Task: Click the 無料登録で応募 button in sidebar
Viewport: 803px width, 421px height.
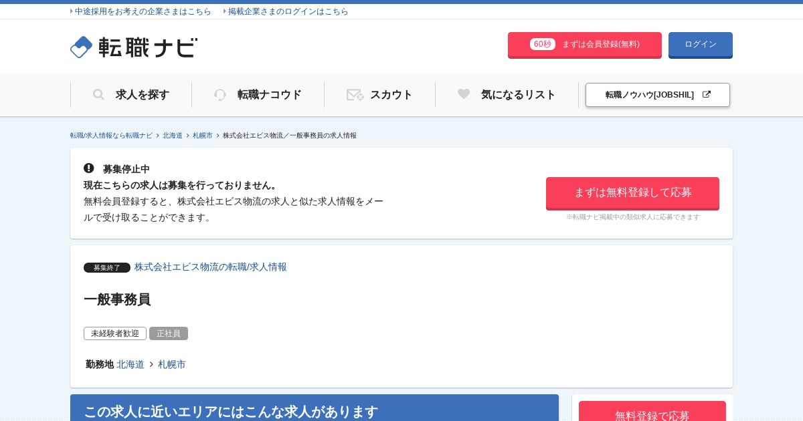Action: (652, 412)
